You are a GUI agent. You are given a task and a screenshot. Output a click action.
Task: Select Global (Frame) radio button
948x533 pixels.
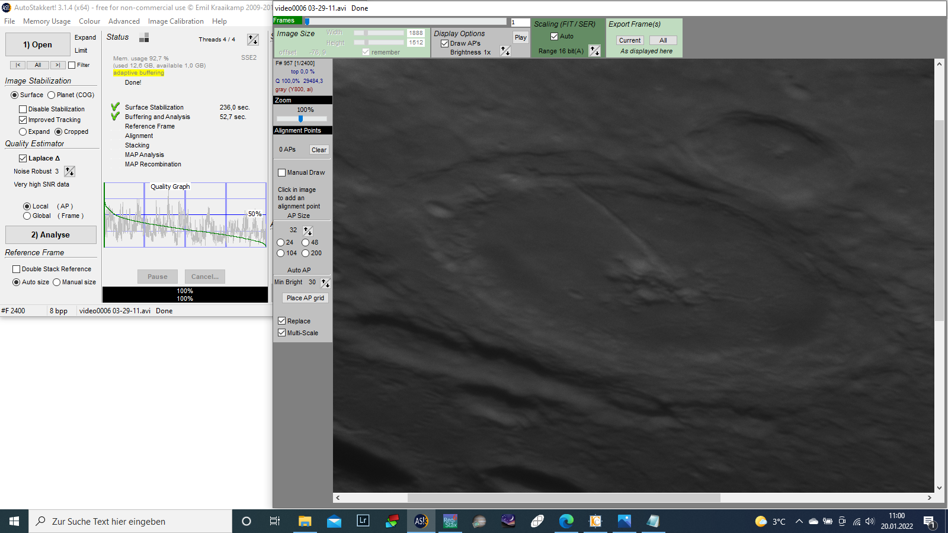pos(27,216)
